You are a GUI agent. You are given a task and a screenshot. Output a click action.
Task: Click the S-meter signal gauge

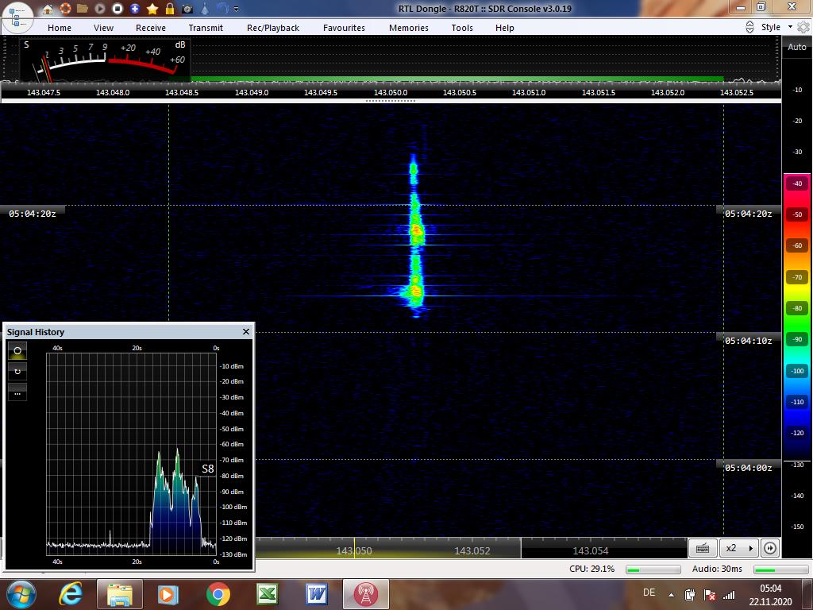point(106,60)
